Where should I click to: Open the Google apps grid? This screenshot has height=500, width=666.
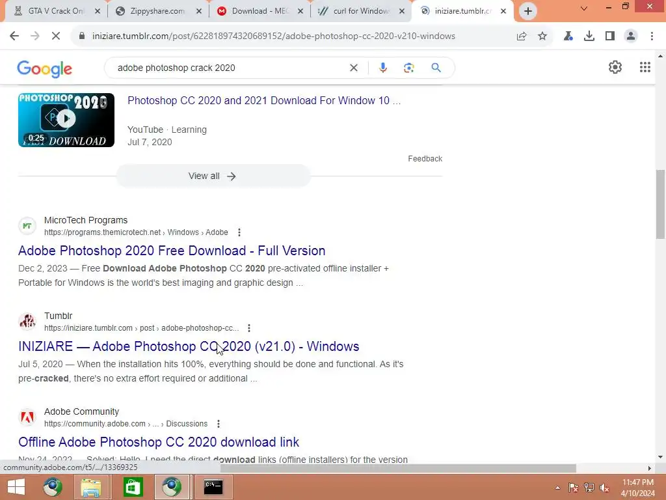pos(645,67)
